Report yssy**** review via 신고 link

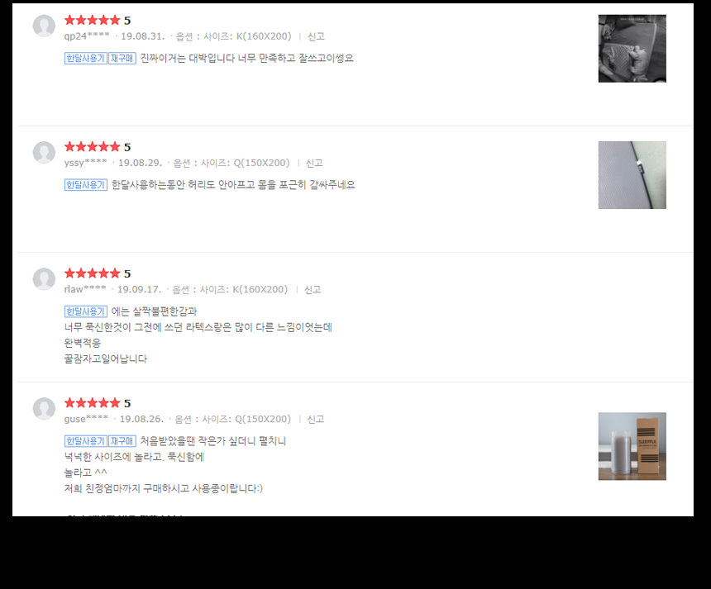(x=314, y=163)
